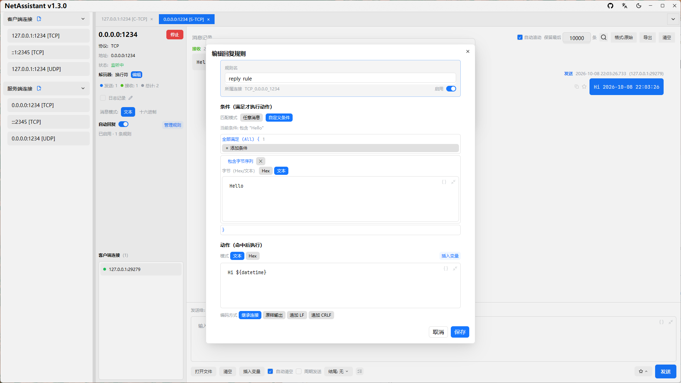Copy the sent message Hi 2026-10-08
This screenshot has width=681, height=383.
pos(577,87)
